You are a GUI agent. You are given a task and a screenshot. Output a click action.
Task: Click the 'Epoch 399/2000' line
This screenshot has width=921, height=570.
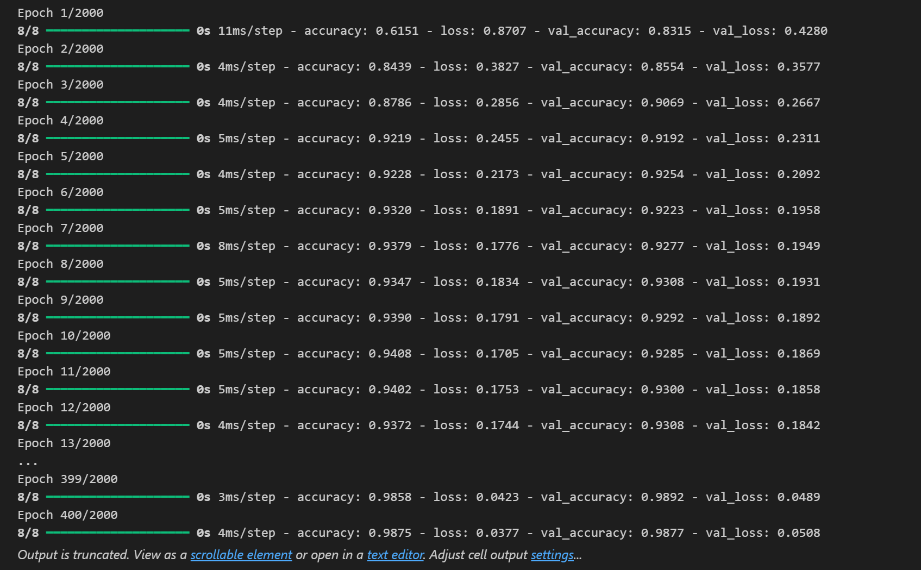click(67, 479)
